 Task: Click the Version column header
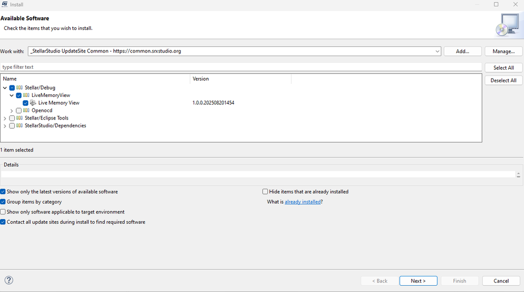point(240,79)
